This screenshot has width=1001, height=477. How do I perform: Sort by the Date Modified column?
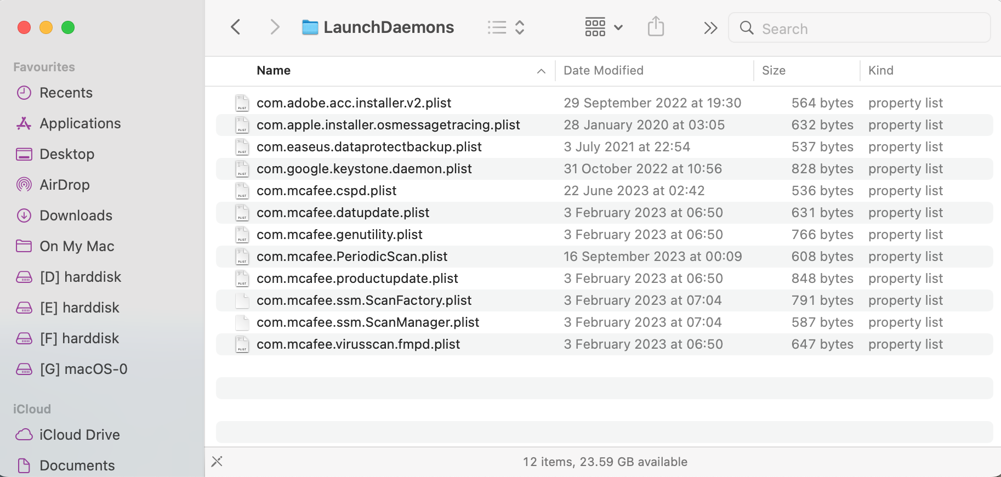pyautogui.click(x=604, y=70)
